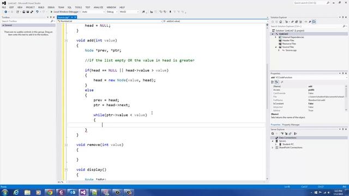Open File Explorer from taskbar

[x=27, y=192]
